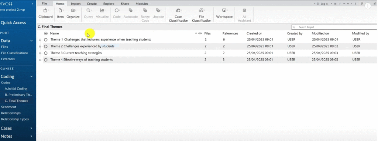Expand the Theme 3 tree node

point(40,53)
